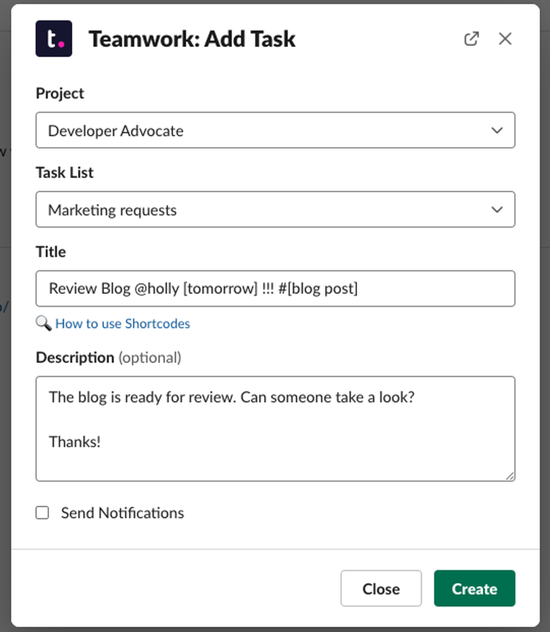Click the Project field label
Viewport: 550px width, 632px height.
click(x=60, y=93)
